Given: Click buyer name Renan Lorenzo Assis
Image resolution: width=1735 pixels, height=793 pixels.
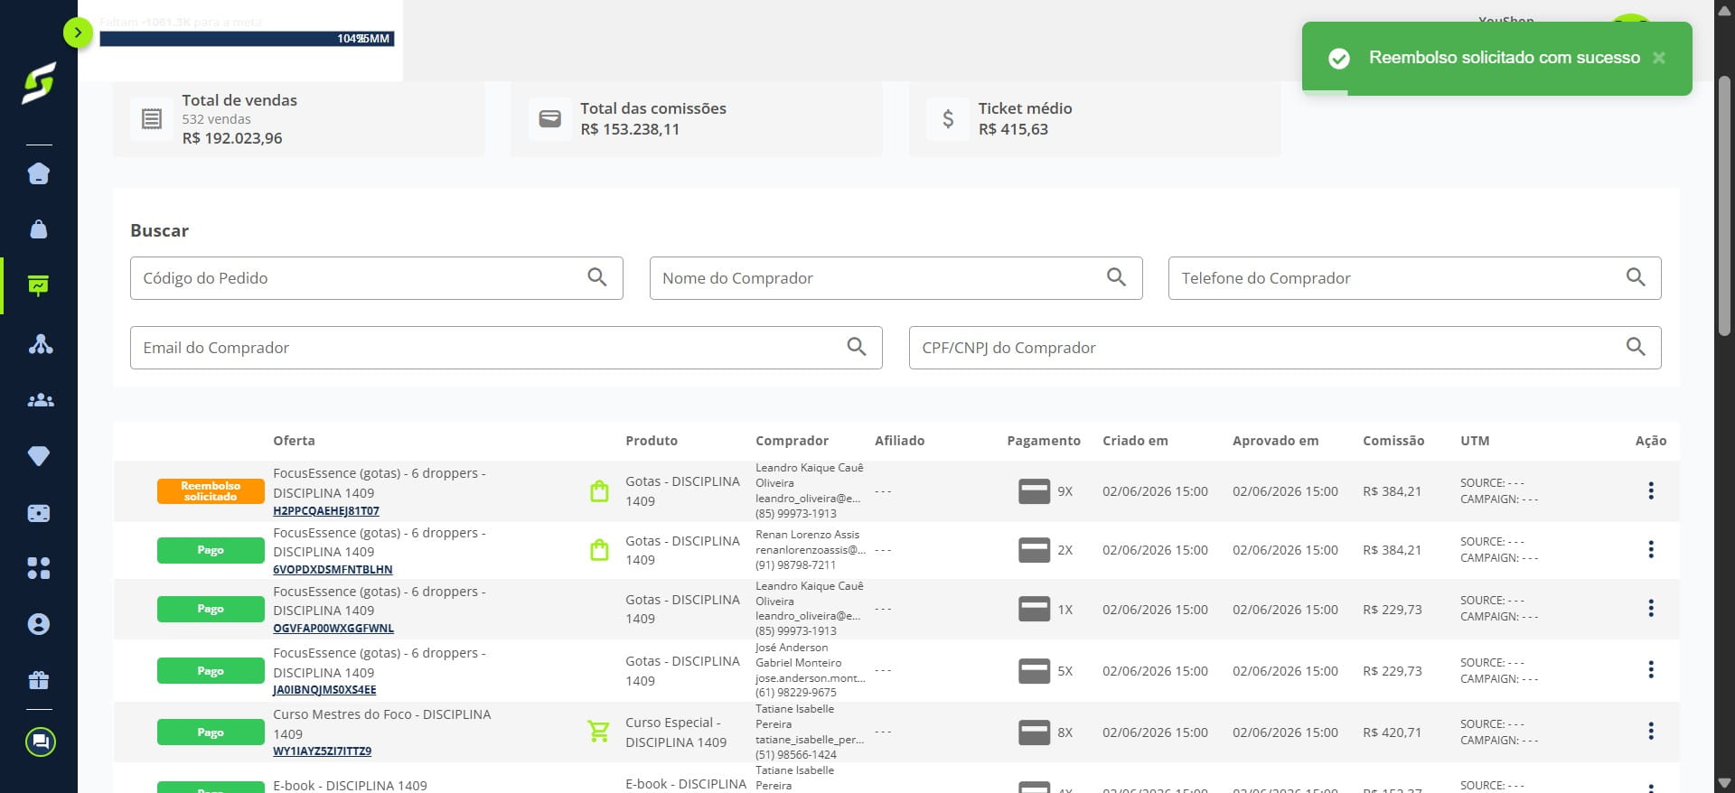Looking at the screenshot, I should point(808,535).
